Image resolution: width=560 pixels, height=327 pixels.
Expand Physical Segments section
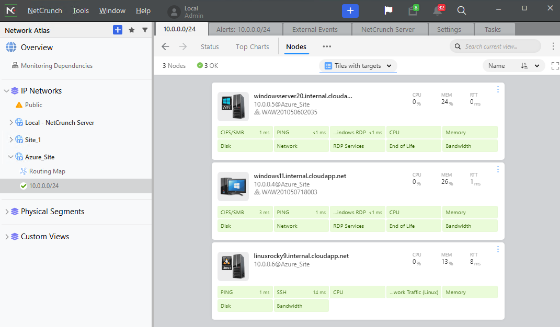[x=6, y=212]
